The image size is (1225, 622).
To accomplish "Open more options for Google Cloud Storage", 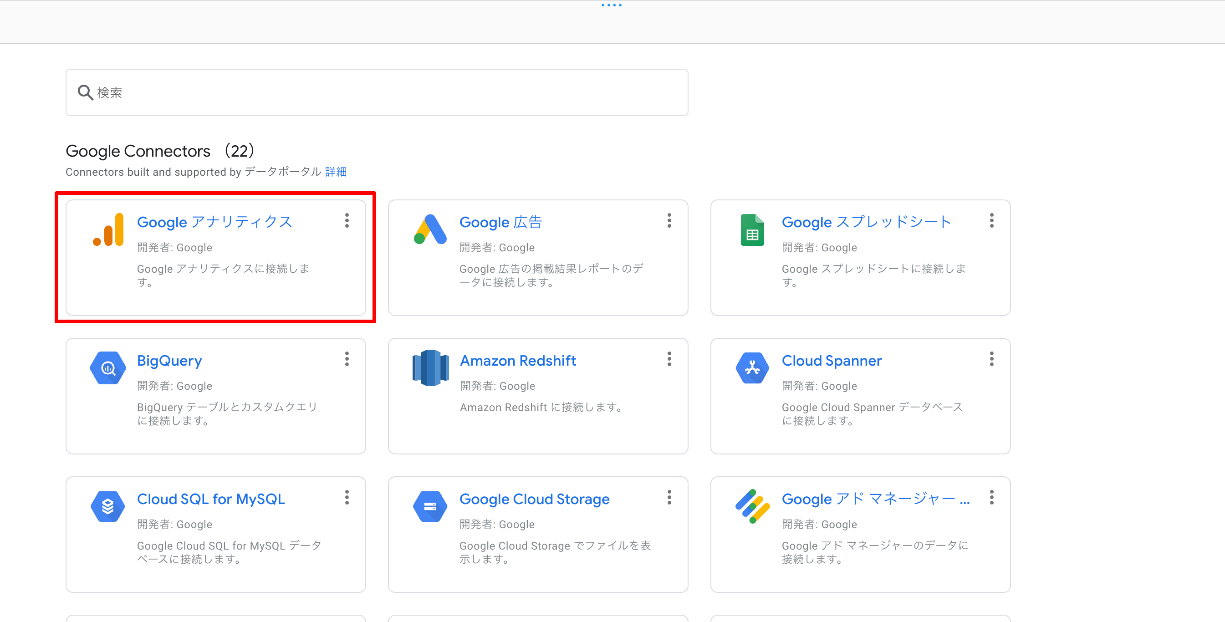I will pos(669,497).
